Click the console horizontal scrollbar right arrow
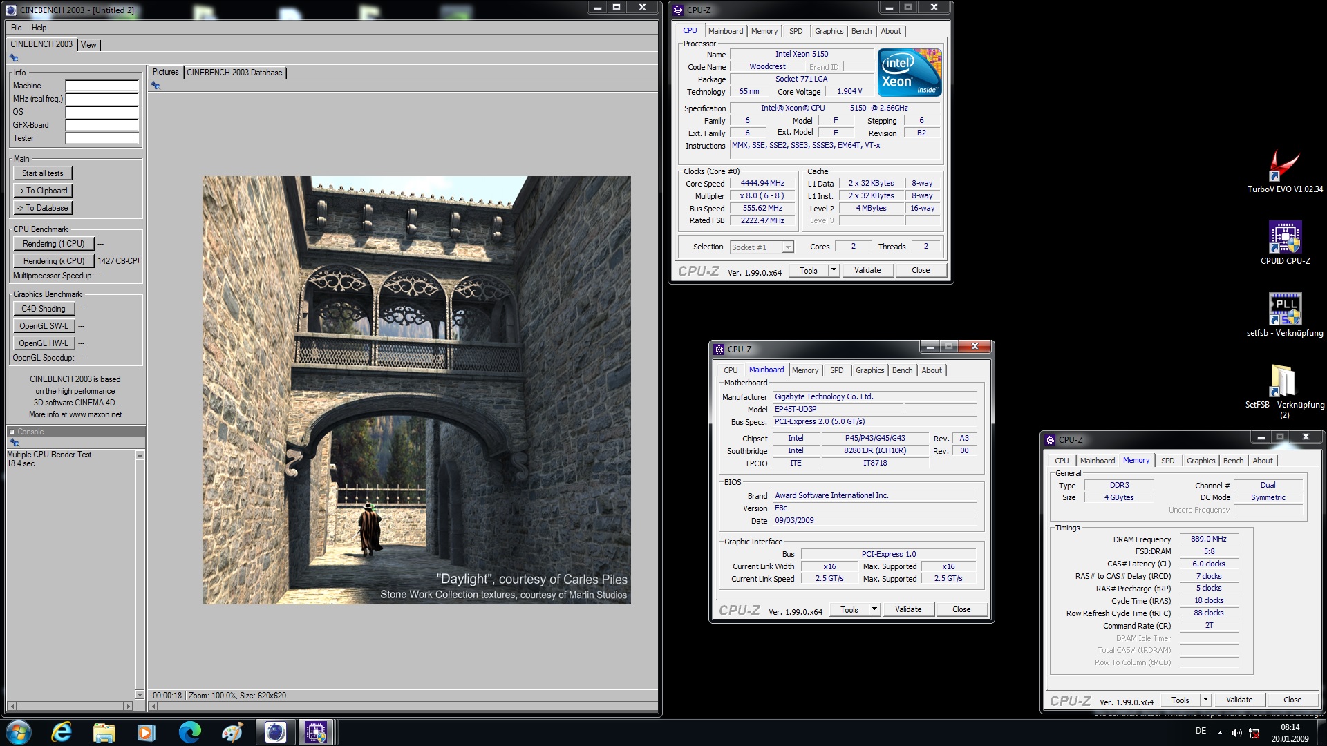1327x746 pixels. [x=129, y=707]
